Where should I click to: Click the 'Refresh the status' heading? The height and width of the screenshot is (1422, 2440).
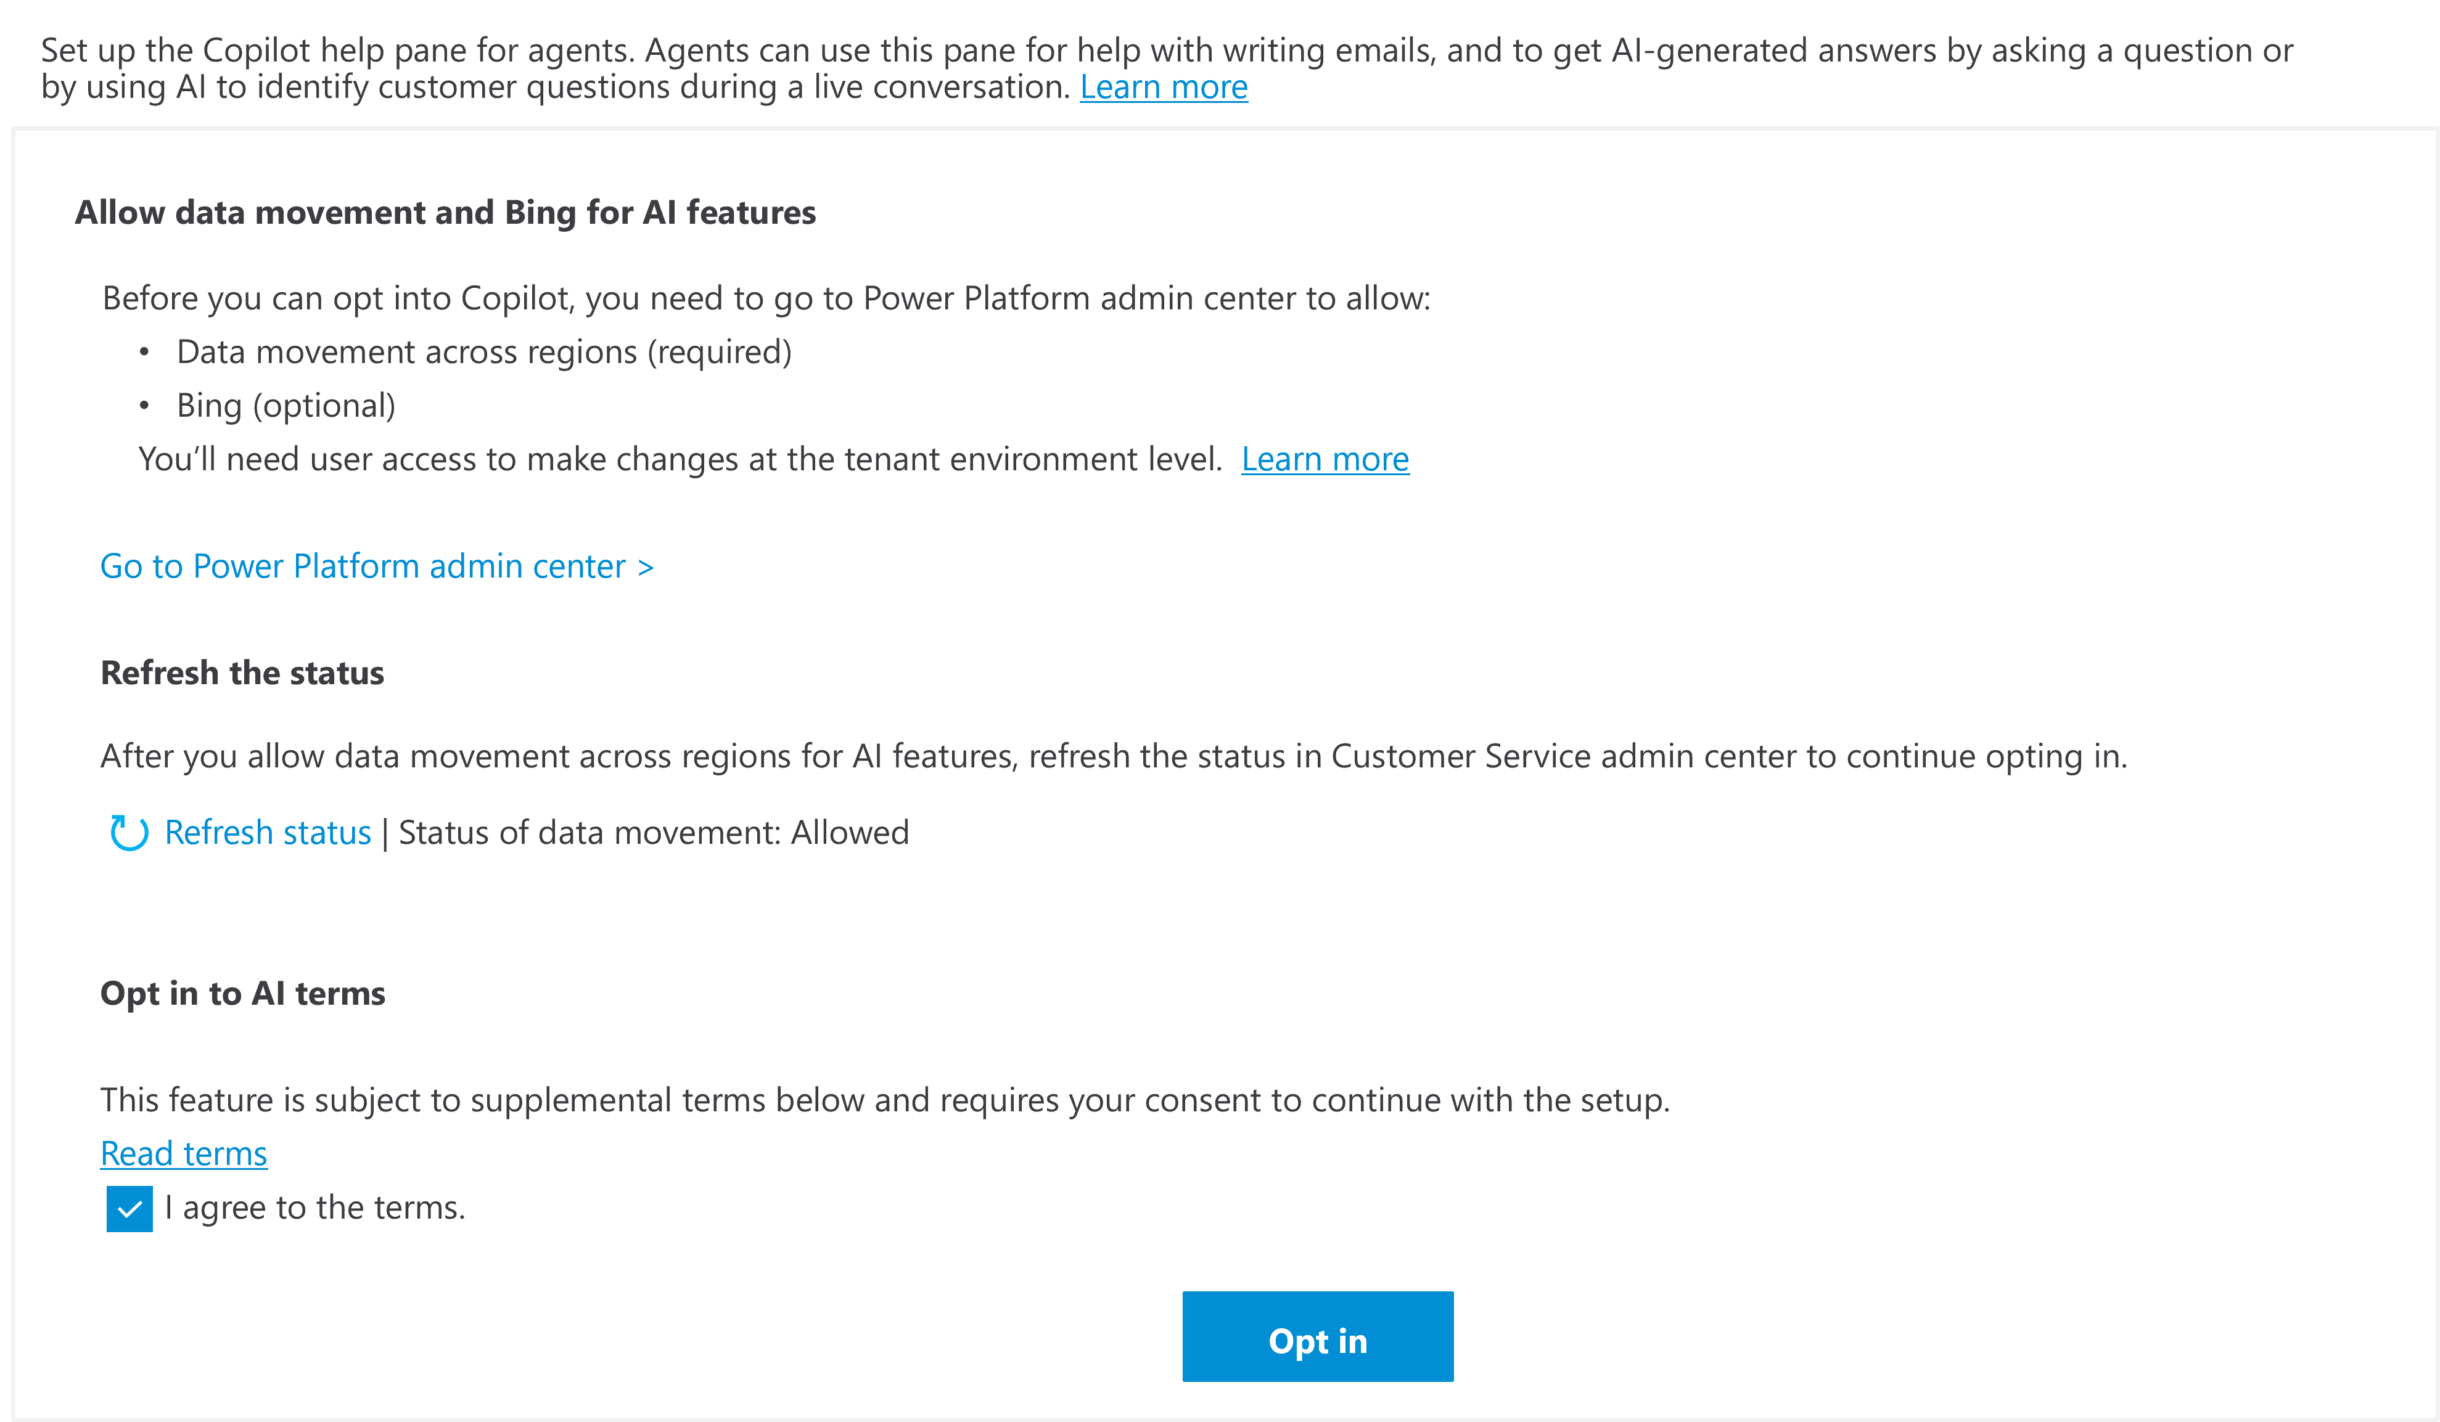[x=242, y=672]
